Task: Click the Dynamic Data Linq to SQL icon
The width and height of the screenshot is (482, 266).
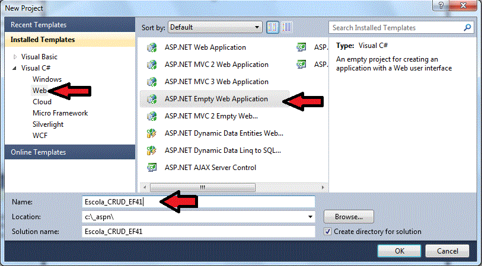Action: (152, 150)
